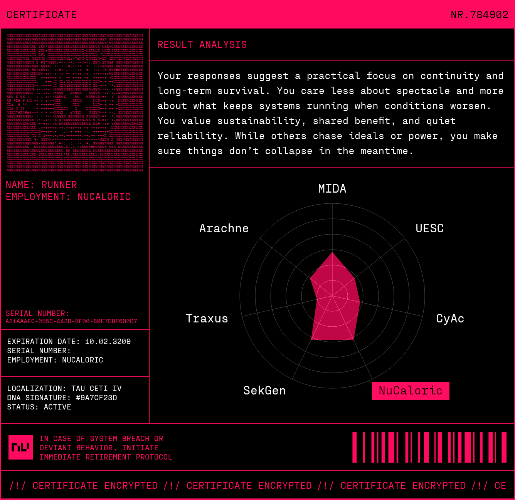Click the NU logo icon

click(21, 447)
